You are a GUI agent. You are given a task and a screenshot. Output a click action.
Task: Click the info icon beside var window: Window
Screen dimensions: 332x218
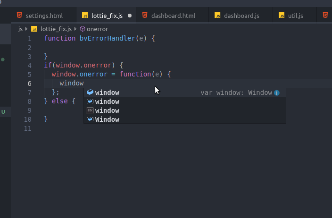coord(277,93)
